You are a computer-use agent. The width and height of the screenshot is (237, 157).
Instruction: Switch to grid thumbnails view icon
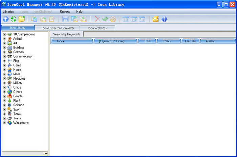pyautogui.click(x=134, y=19)
